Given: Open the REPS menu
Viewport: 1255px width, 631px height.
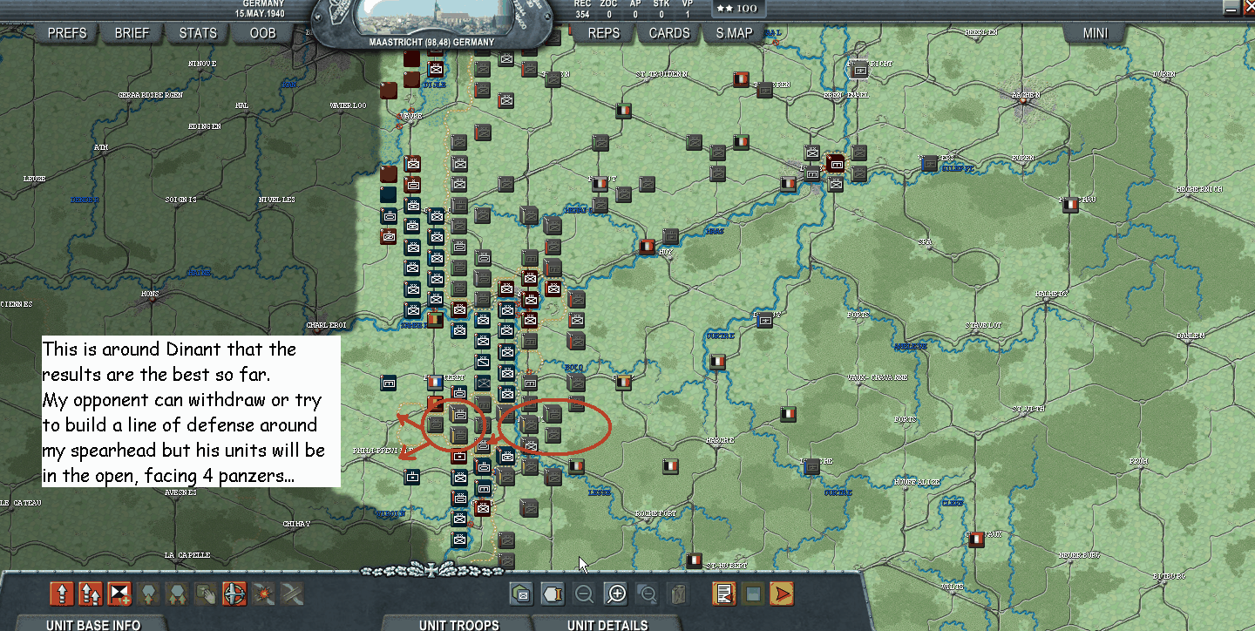Looking at the screenshot, I should click(604, 33).
